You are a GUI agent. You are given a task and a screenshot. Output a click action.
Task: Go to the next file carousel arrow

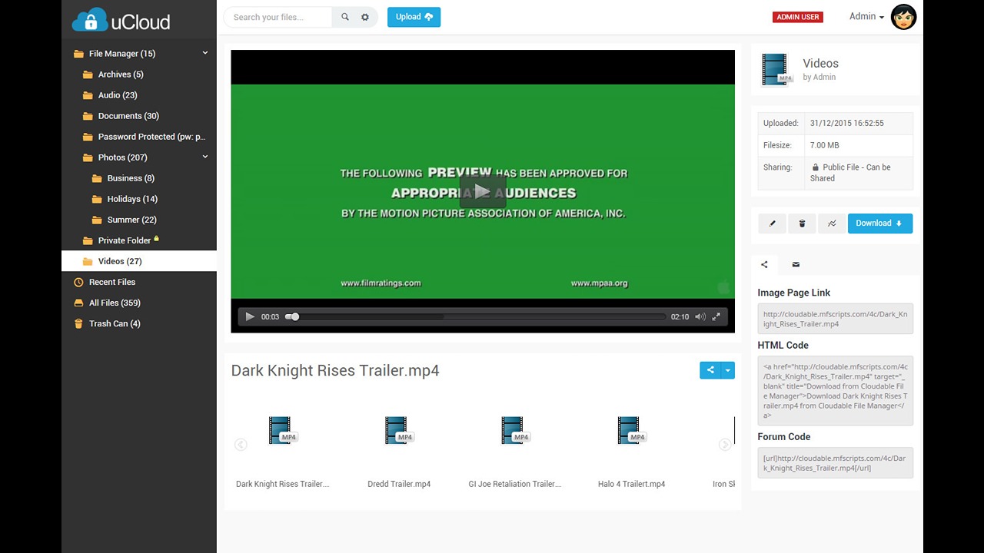coord(724,445)
